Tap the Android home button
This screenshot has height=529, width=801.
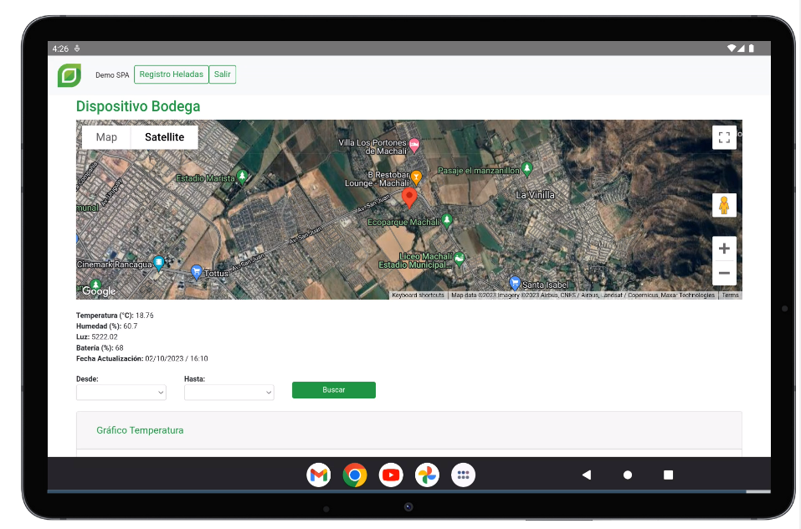628,475
